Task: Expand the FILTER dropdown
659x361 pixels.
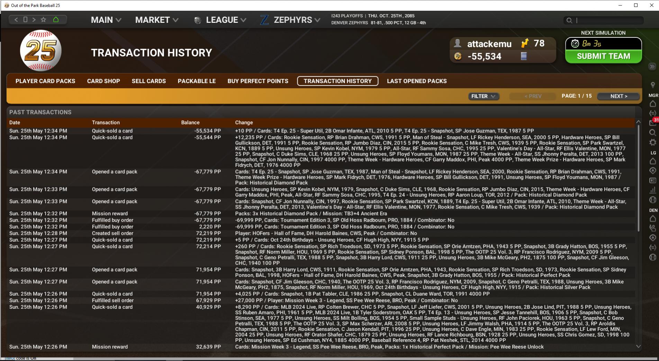Action: point(483,96)
